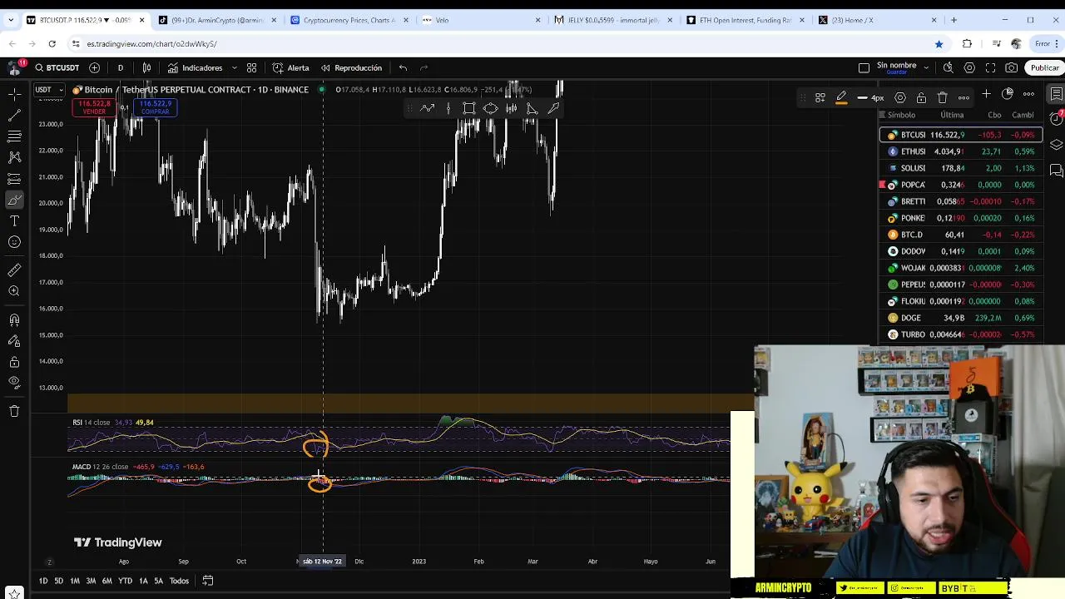The width and height of the screenshot is (1065, 599).
Task: Open the watchlist advanced view pie icon
Action: click(1008, 94)
